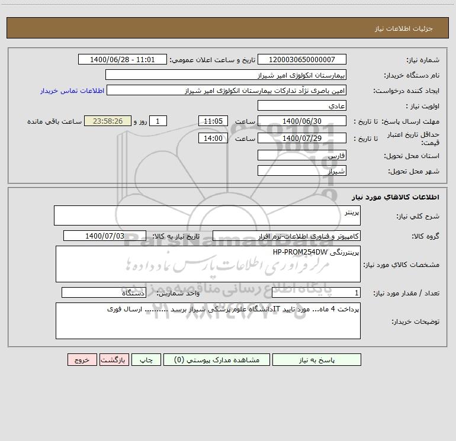
Task: Click label ساعت باقی مانده
Action: click(54, 121)
